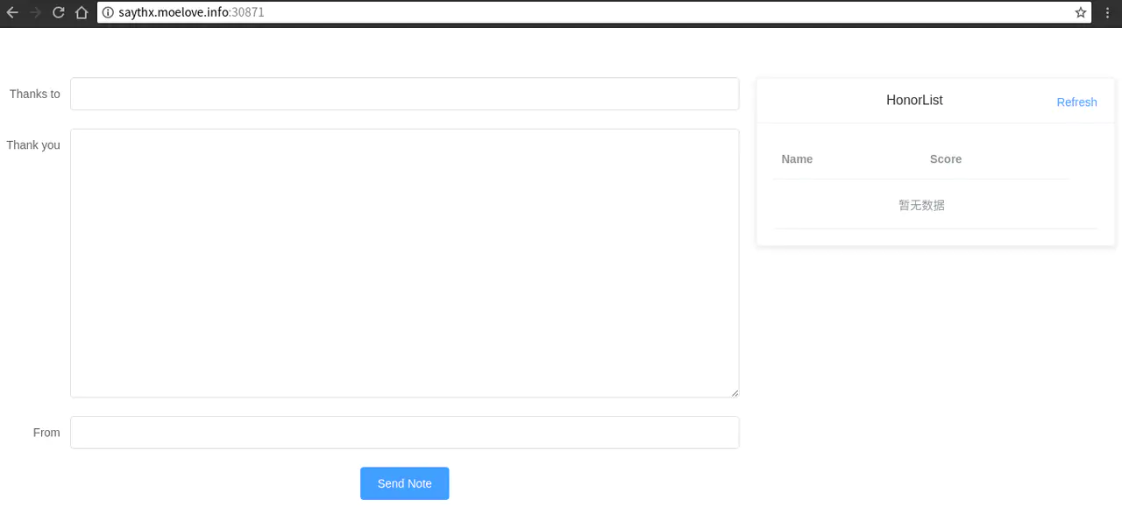Grab the textarea resize handle corner
The width and height of the screenshot is (1122, 514).
[x=735, y=393]
